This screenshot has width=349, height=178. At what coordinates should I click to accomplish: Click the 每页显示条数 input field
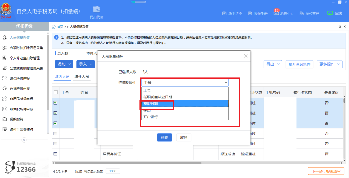[x=113, y=171]
